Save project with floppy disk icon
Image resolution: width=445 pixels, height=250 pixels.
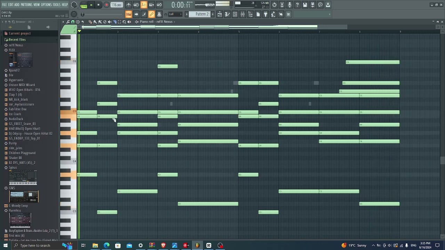[x=305, y=5]
